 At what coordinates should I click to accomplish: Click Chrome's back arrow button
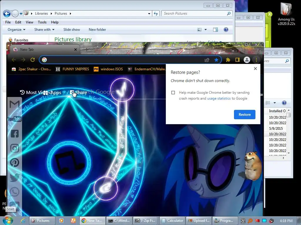click(x=14, y=60)
